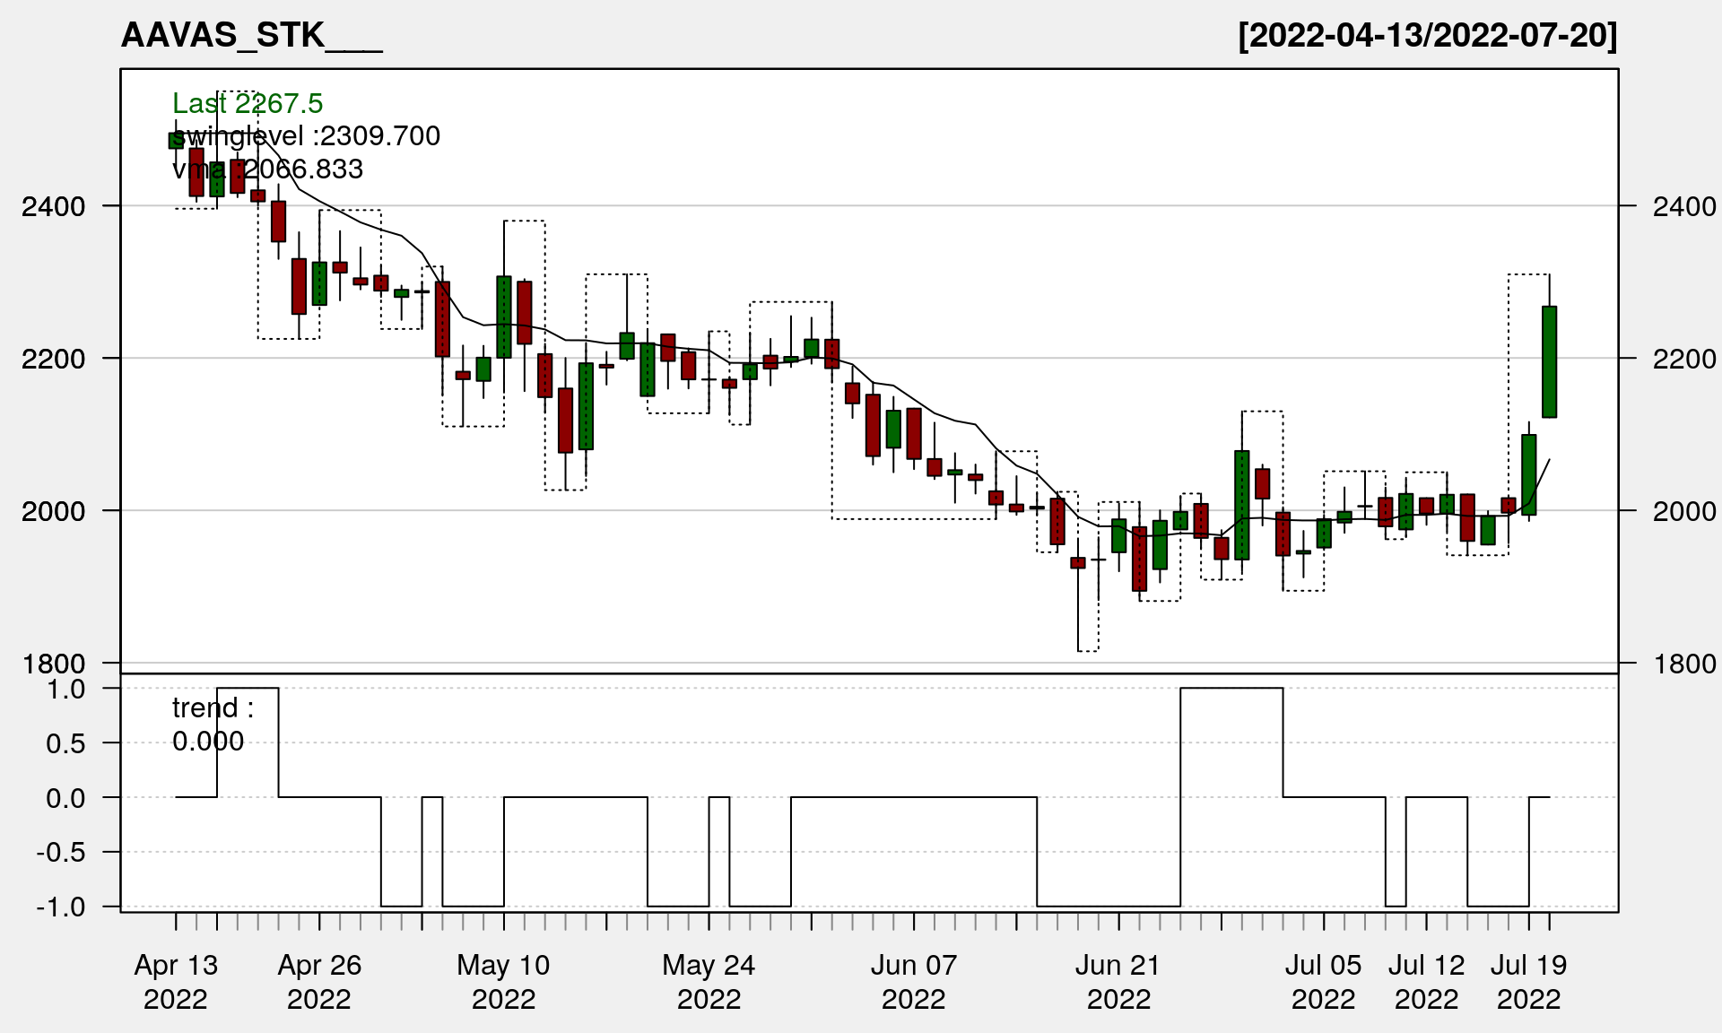1722x1033 pixels.
Task: Click the right 2200 price axis label
Action: (1684, 360)
